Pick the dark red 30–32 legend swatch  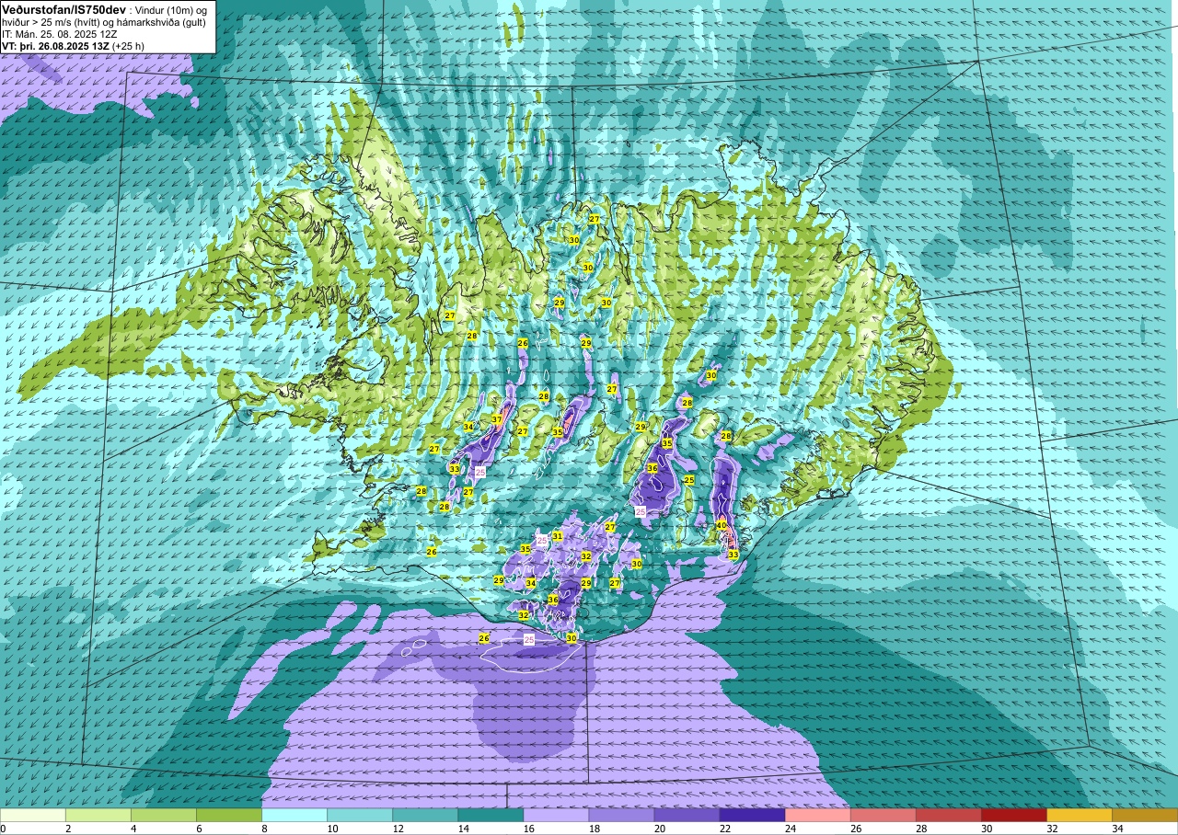tap(1013, 815)
